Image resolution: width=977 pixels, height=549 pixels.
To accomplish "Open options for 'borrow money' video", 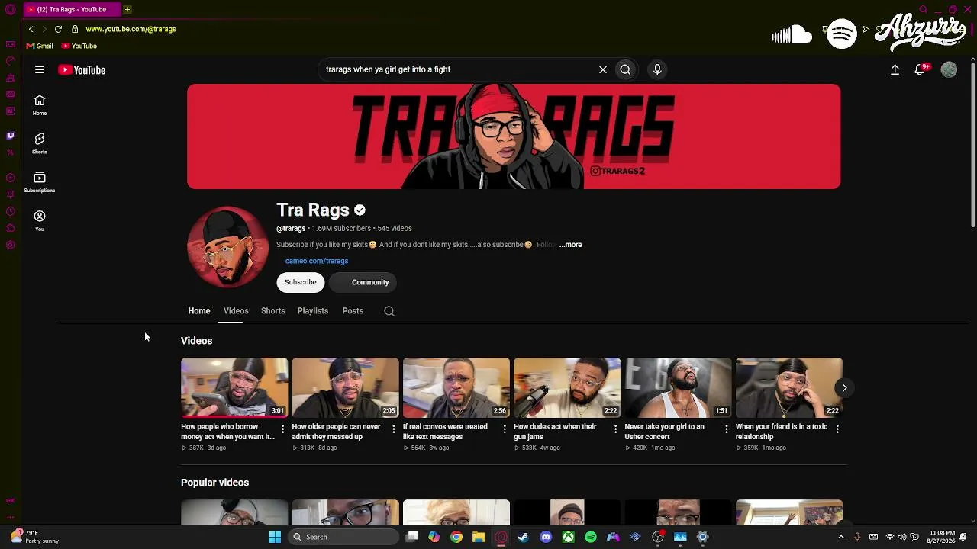I will pos(282,429).
